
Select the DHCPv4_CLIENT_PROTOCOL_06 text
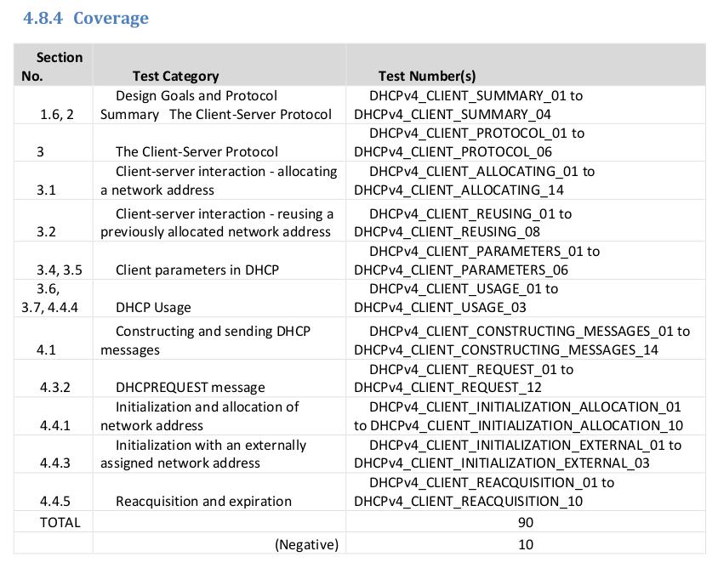coord(453,151)
